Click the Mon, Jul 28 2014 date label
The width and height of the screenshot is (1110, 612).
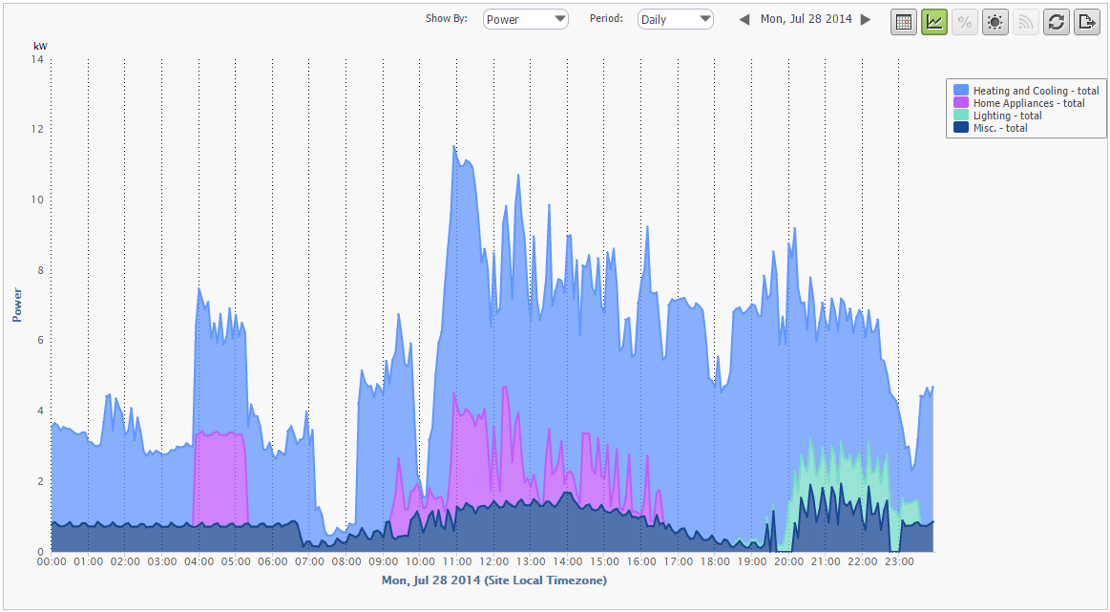point(806,20)
